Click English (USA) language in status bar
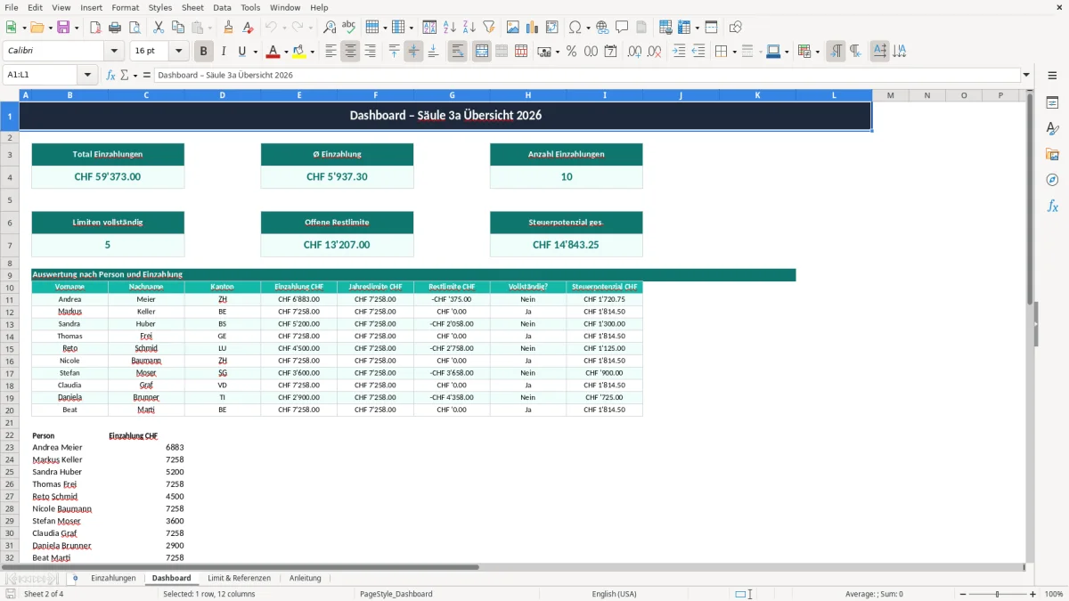Screen dimensions: 1069x601 [x=614, y=594]
